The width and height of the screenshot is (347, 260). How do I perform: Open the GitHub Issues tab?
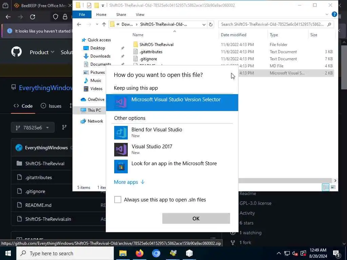[x=51, y=106]
